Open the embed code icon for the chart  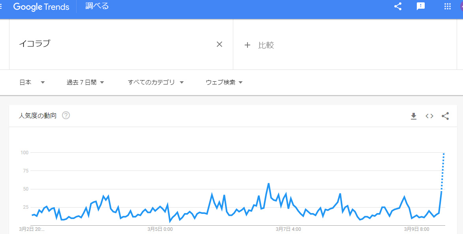pyautogui.click(x=429, y=116)
